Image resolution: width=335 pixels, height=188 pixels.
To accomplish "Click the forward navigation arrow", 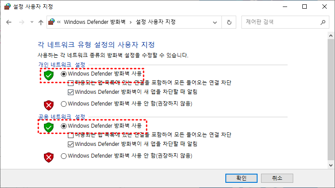I will [22, 22].
